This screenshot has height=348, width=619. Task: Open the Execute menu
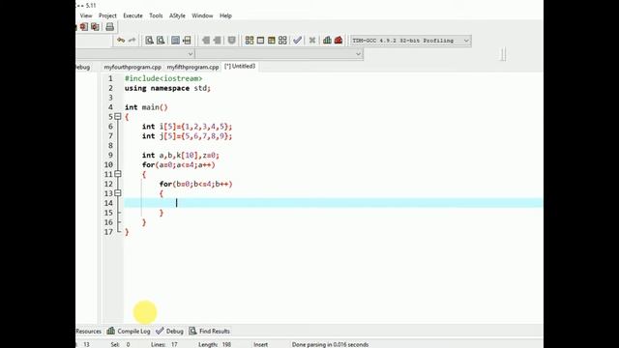pos(133,15)
